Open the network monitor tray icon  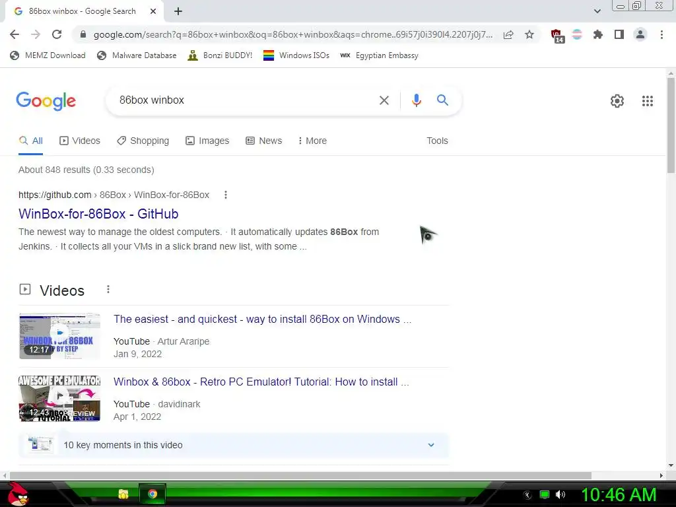[545, 494]
